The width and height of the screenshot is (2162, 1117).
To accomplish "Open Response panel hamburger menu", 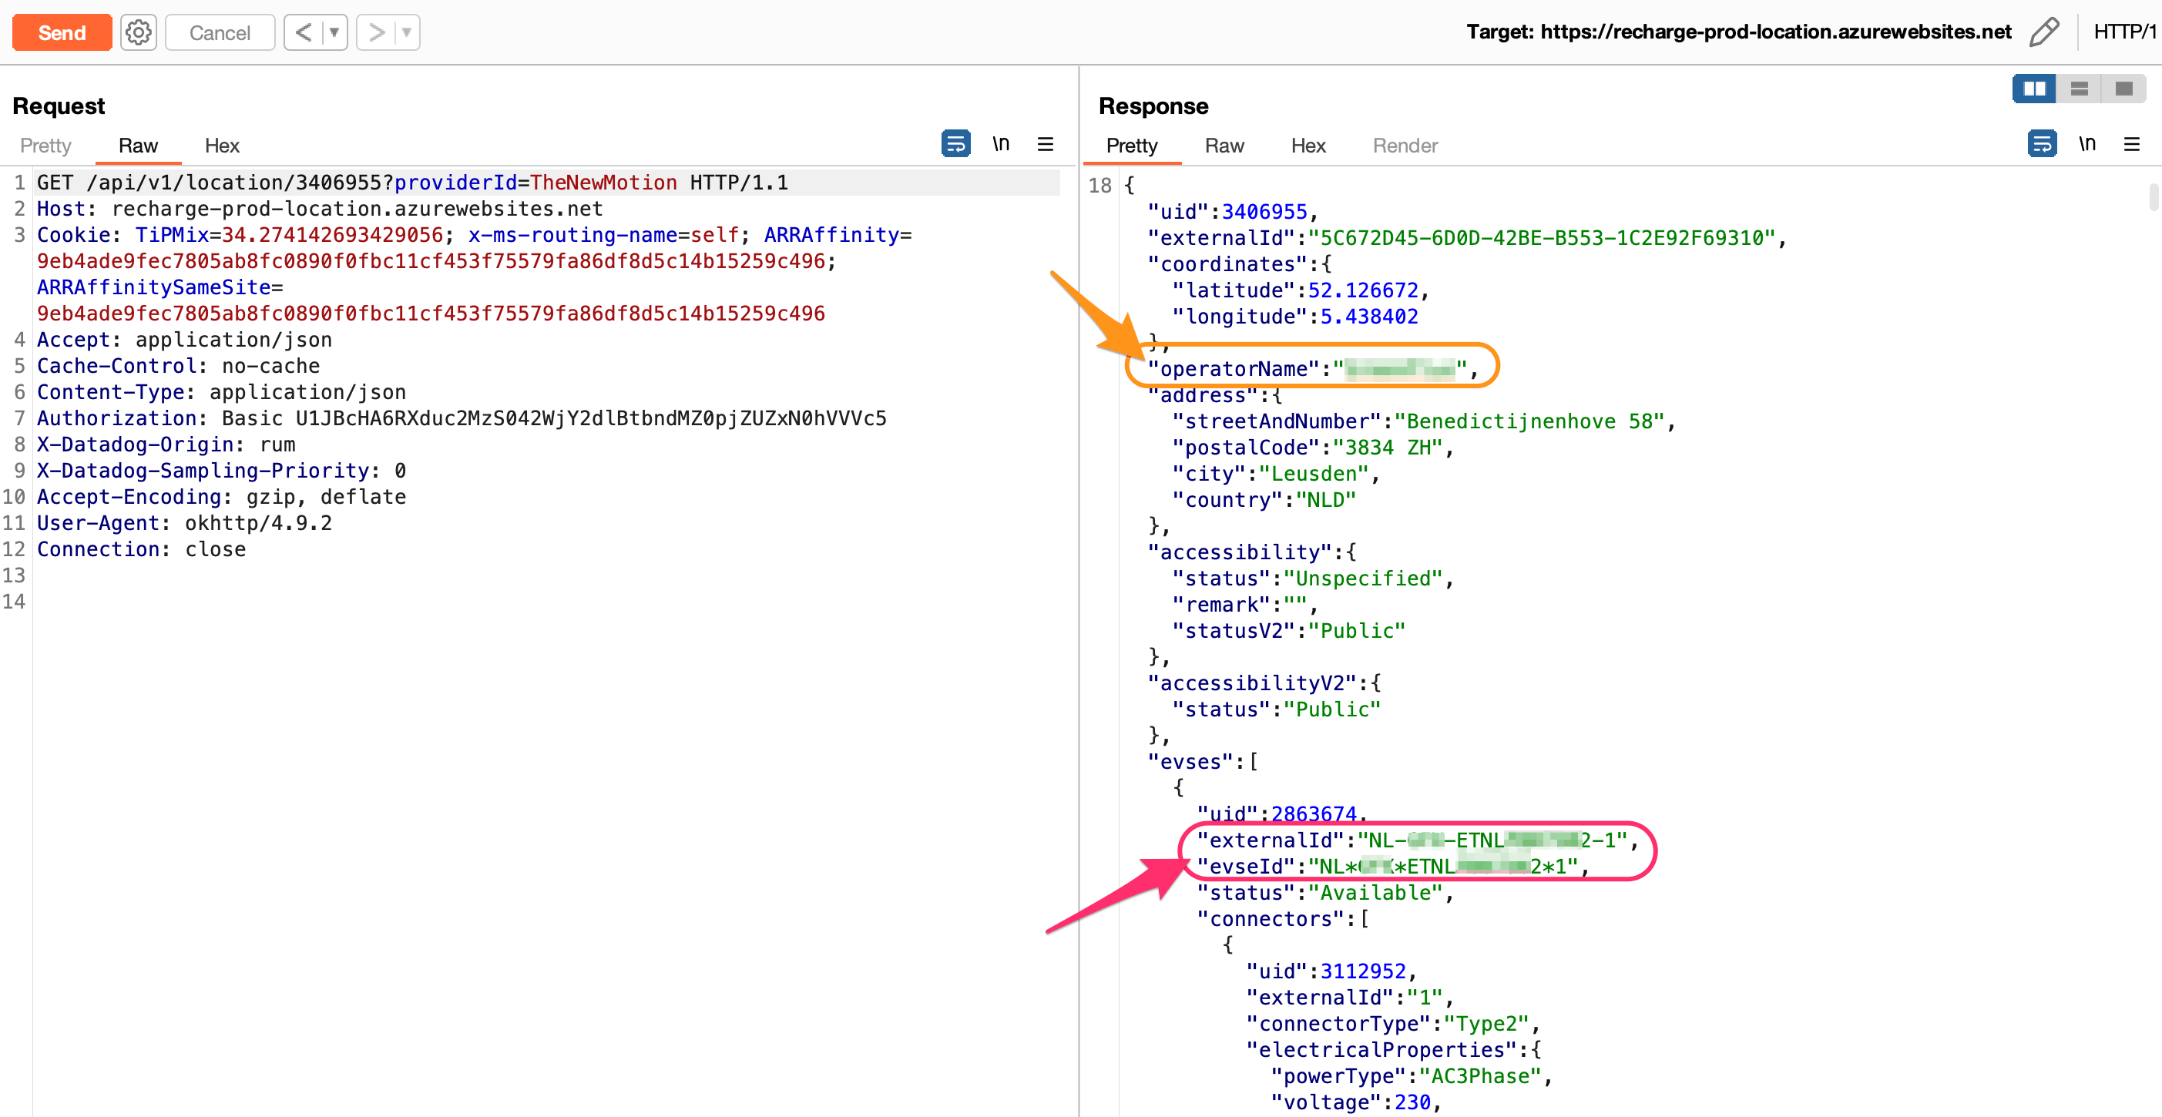I will 2131,143.
